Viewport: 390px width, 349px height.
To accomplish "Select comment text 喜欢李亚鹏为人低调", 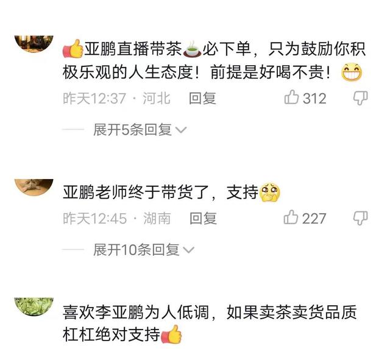I will coord(135,312).
